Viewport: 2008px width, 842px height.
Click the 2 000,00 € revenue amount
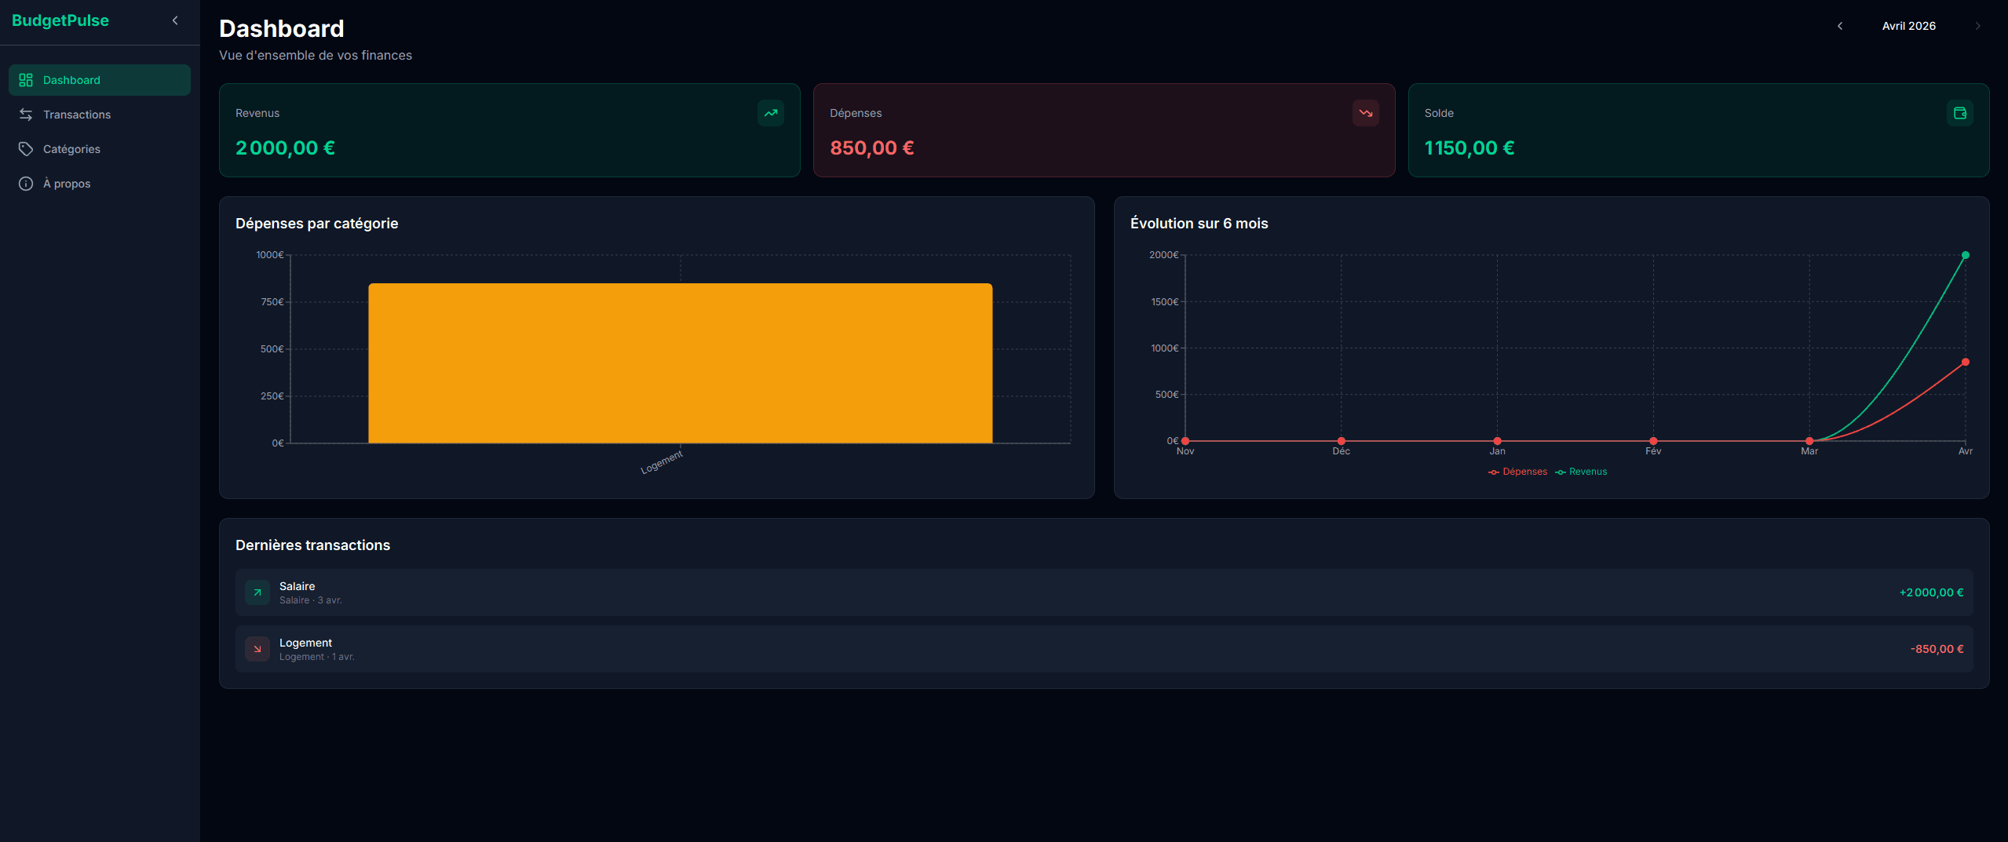click(x=285, y=148)
